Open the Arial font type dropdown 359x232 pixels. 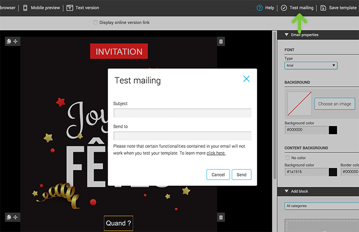tap(311, 66)
